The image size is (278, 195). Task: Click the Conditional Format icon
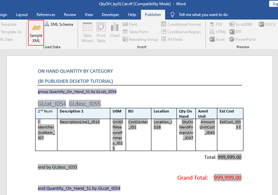click(164, 24)
